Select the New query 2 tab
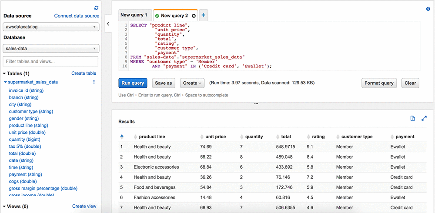Screen dimensions: 435x213 coord(174,16)
